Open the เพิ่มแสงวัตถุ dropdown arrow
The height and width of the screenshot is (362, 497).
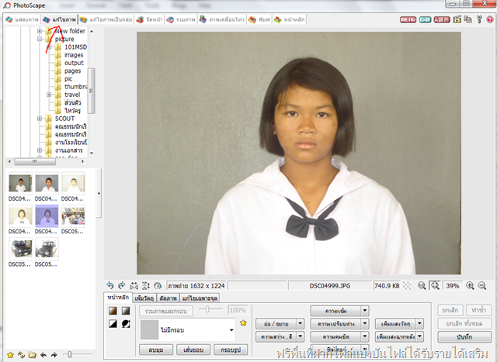pyautogui.click(x=420, y=324)
